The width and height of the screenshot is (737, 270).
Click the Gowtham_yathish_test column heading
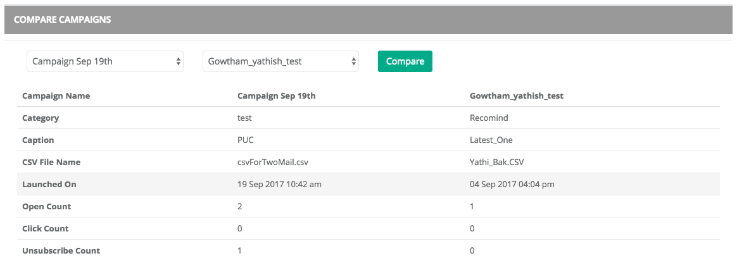[x=517, y=96]
